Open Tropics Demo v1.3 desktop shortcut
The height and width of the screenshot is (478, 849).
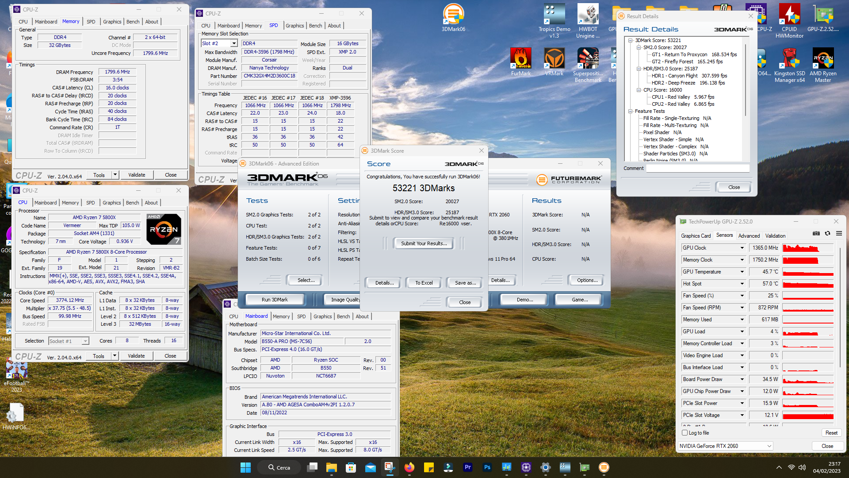tap(554, 21)
